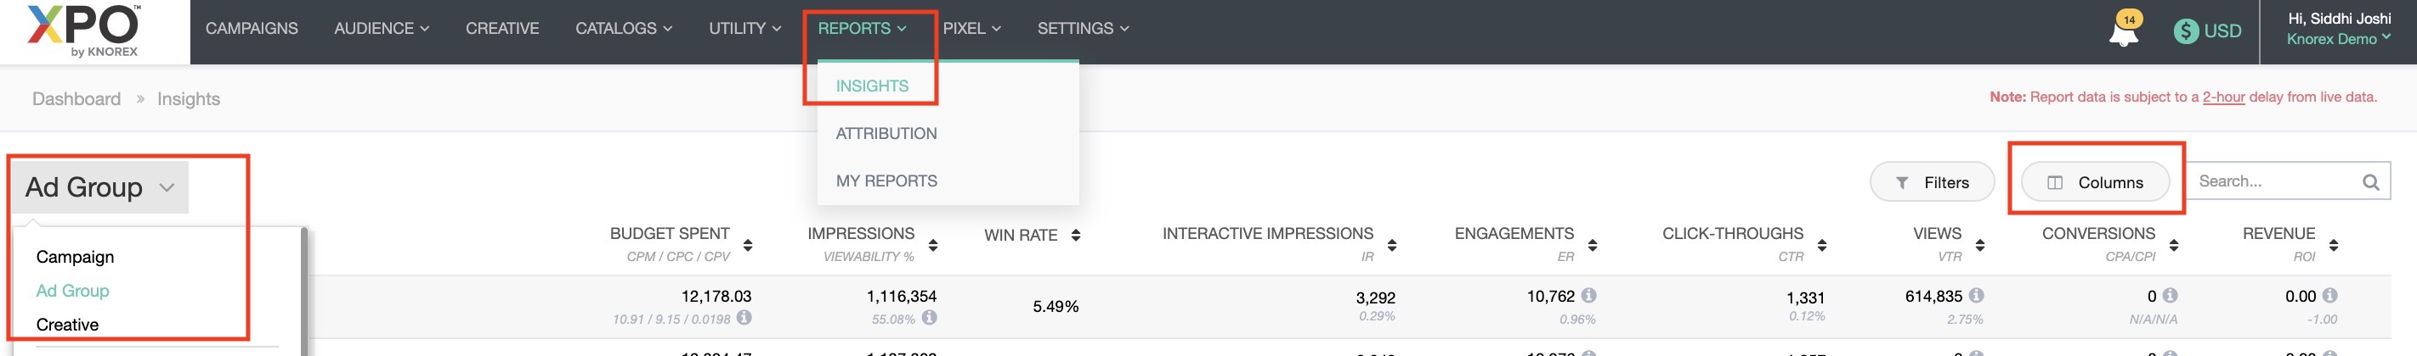This screenshot has width=2417, height=356.
Task: Click info icon beside Views value 614,835
Action: (x=1976, y=296)
